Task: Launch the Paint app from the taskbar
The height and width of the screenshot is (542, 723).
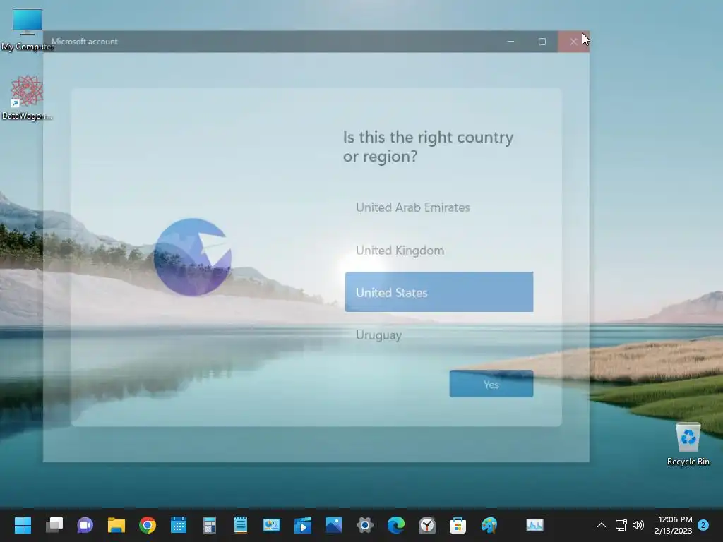Action: click(x=489, y=525)
